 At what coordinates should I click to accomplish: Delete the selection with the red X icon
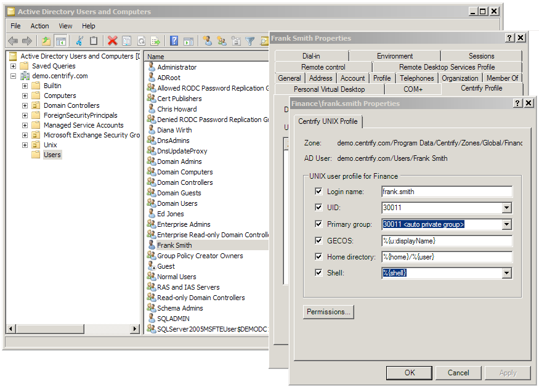[x=112, y=41]
